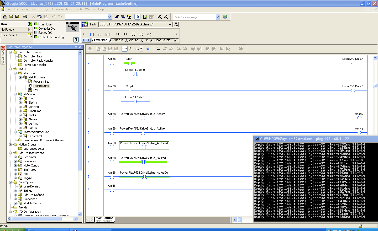Insert a new Rung element
This screenshot has height=231, width=378.
click(x=92, y=34)
